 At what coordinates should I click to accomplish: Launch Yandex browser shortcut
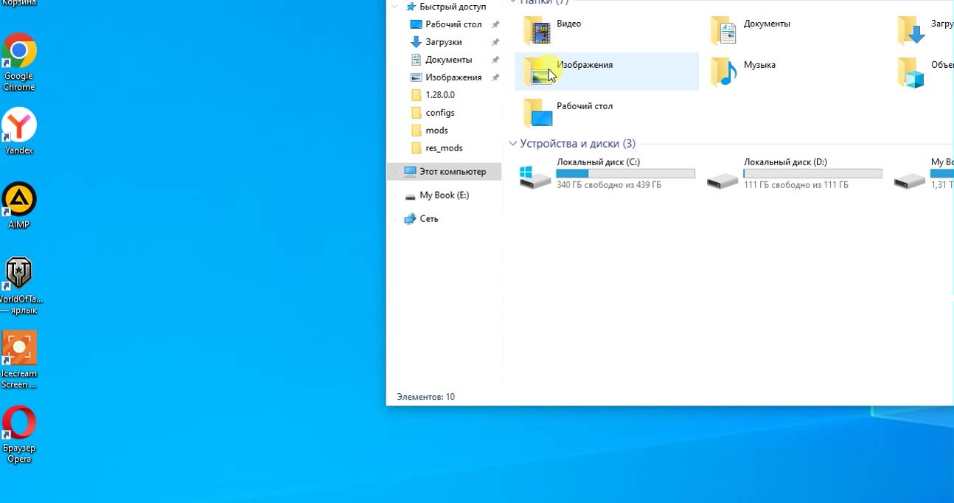click(x=19, y=125)
